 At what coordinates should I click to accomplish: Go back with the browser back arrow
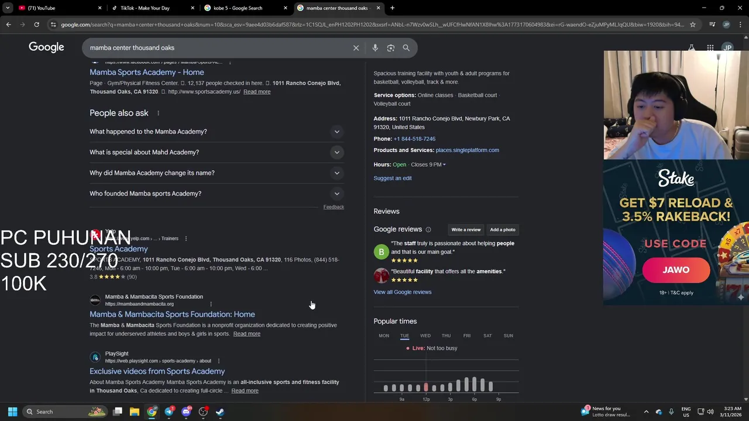[x=8, y=25]
